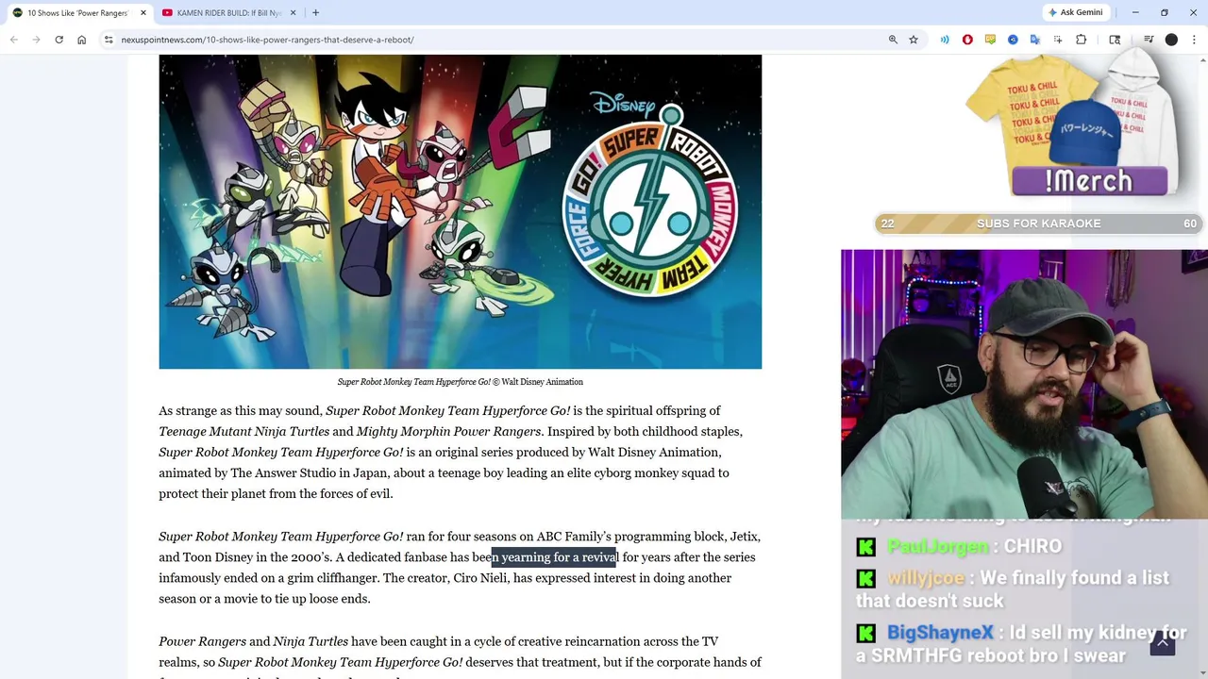Click the yellow checkmark extension icon

[990, 40]
